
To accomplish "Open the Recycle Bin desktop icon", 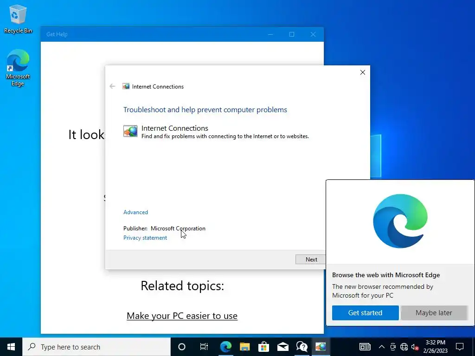I will click(x=18, y=19).
